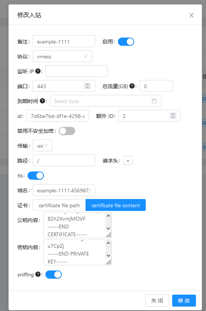Screen dimensions: 206x311
Task: Open the 传输 ws dropdown
Action: [x=43, y=145]
